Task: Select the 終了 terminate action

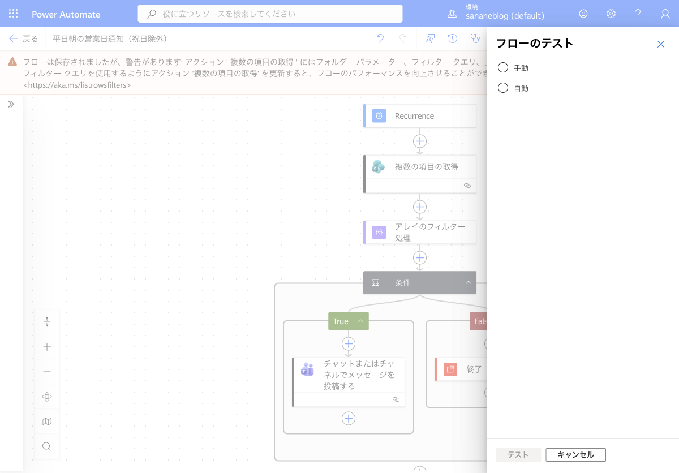Action: coord(461,369)
